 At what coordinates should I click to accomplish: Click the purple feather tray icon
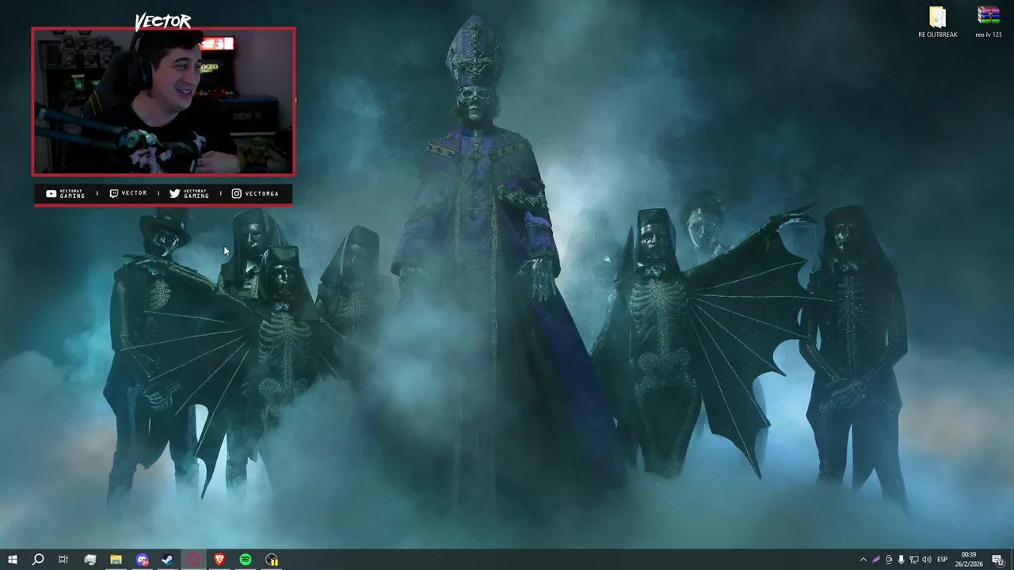click(x=876, y=560)
